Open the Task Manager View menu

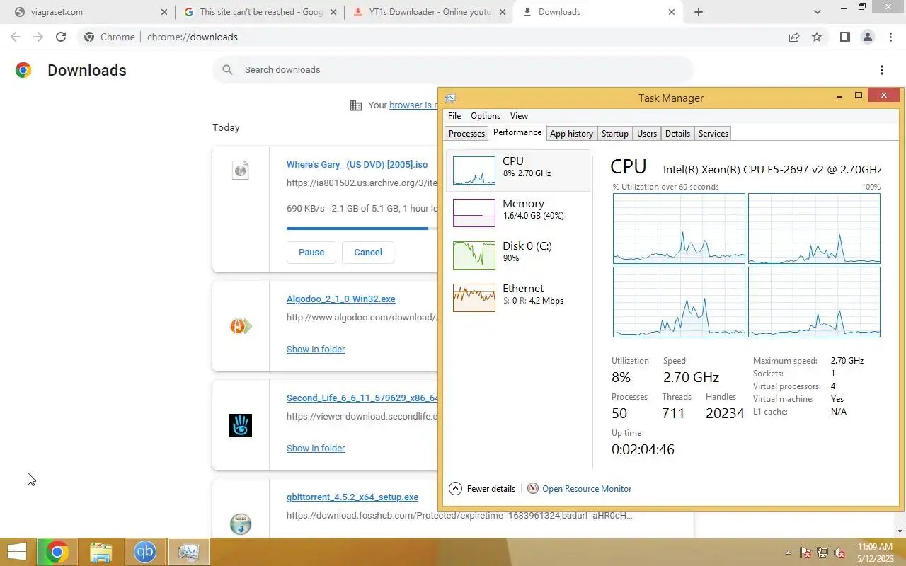pyautogui.click(x=519, y=116)
